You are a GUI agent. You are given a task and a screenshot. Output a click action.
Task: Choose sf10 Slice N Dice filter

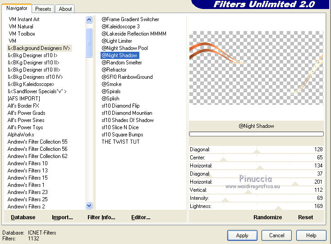pyautogui.click(x=120, y=127)
